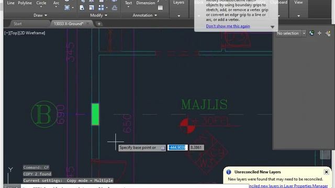
Task: Expand the Modify panel flyout
Action: coord(98,15)
